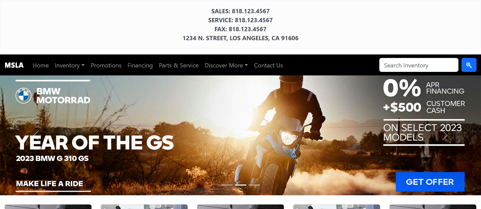Go to Parts & Service page
The image size is (481, 209).
[179, 65]
